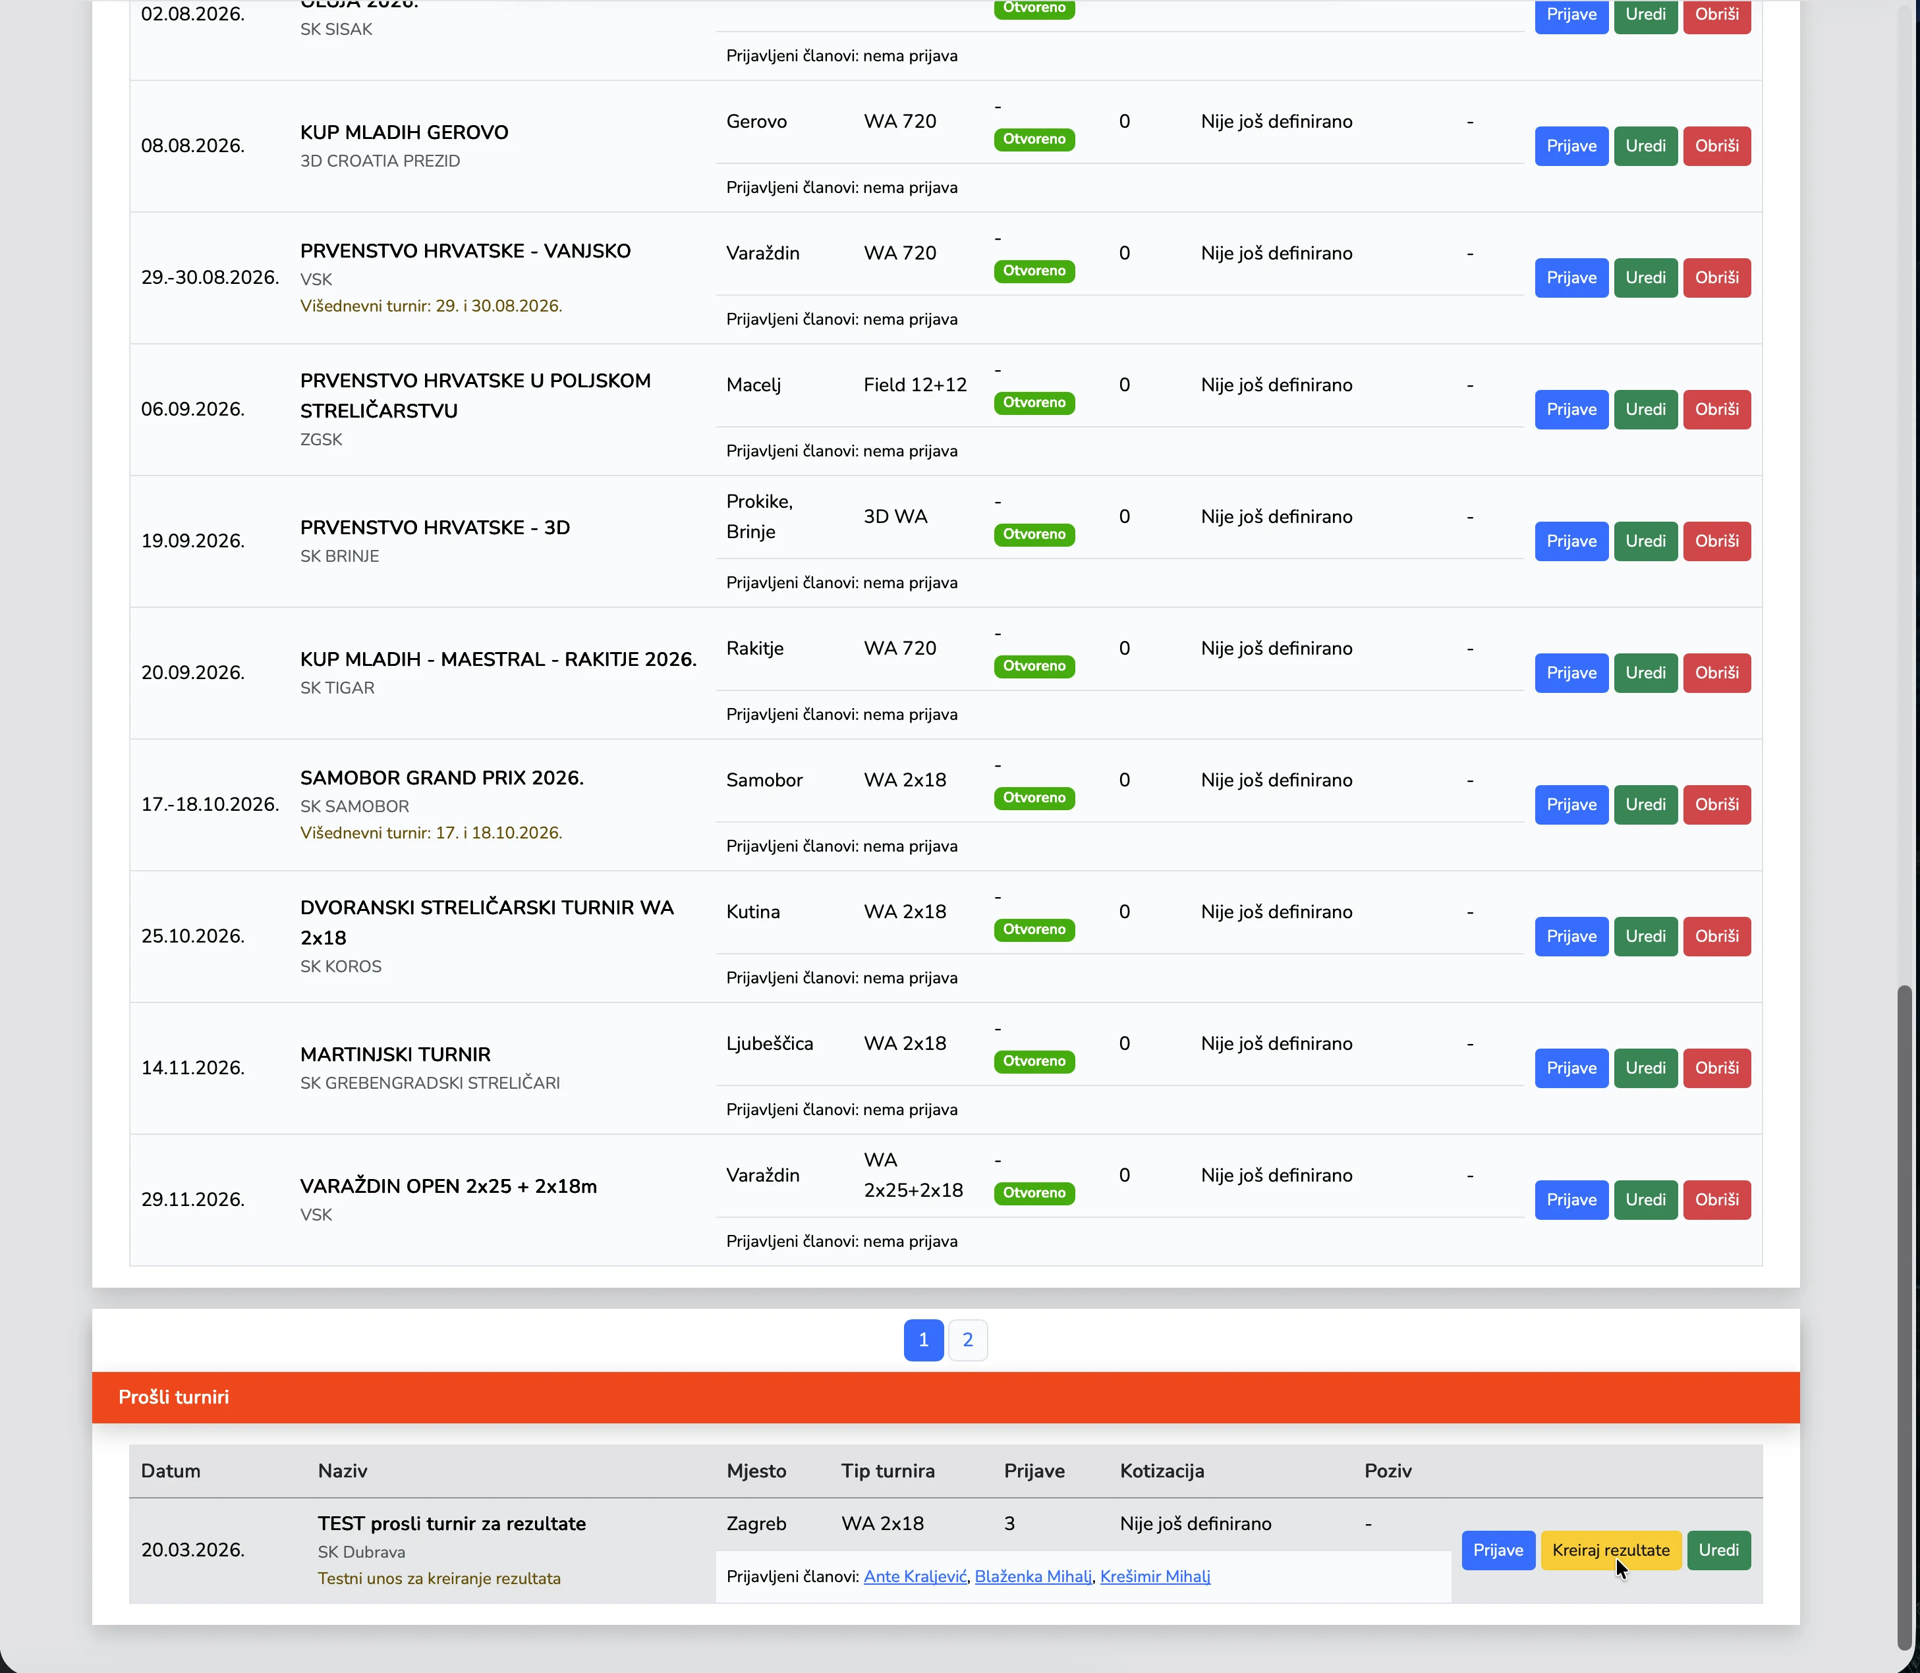Click Prijave for KUP MLADIH GEROVO

coord(1571,146)
